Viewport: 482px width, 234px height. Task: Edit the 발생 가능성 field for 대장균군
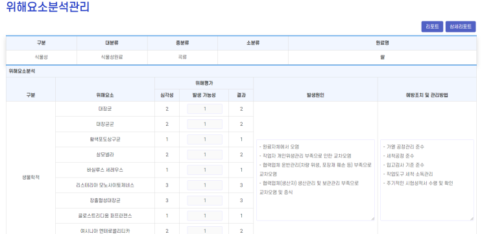tap(205, 124)
